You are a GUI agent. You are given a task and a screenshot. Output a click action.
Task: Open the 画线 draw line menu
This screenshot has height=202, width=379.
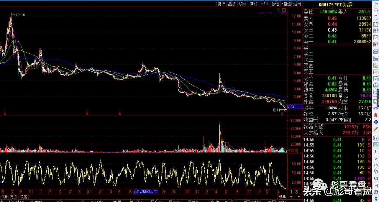253,4
